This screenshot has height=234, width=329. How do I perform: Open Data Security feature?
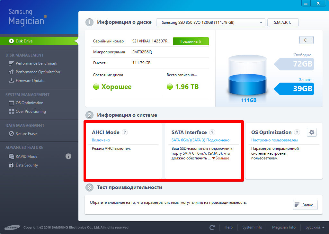coord(27,165)
